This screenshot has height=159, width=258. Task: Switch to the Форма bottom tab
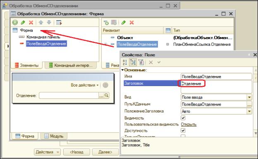tap(25, 136)
